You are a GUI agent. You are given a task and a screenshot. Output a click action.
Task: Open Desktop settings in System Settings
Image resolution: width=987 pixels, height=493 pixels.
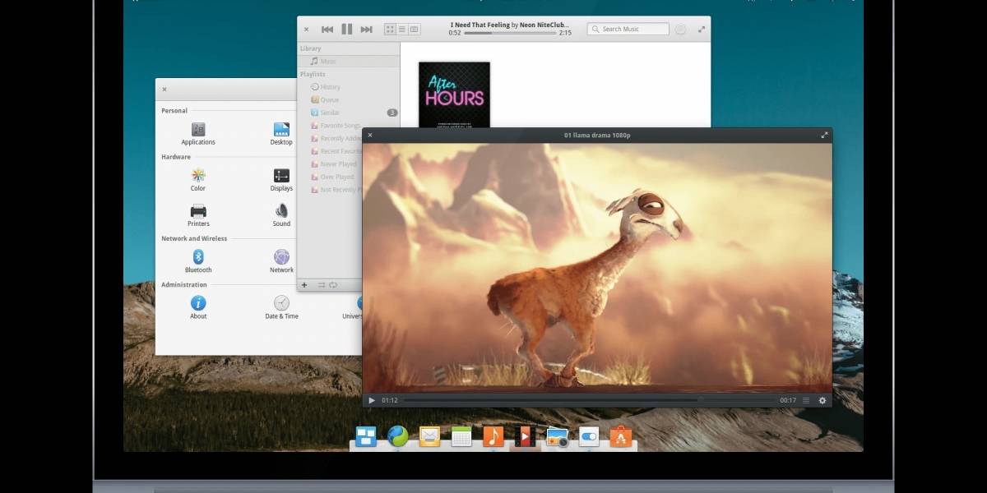281,133
